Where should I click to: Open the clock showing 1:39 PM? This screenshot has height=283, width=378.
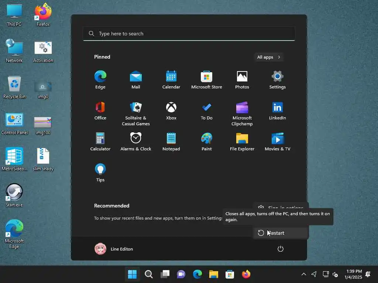point(353,274)
